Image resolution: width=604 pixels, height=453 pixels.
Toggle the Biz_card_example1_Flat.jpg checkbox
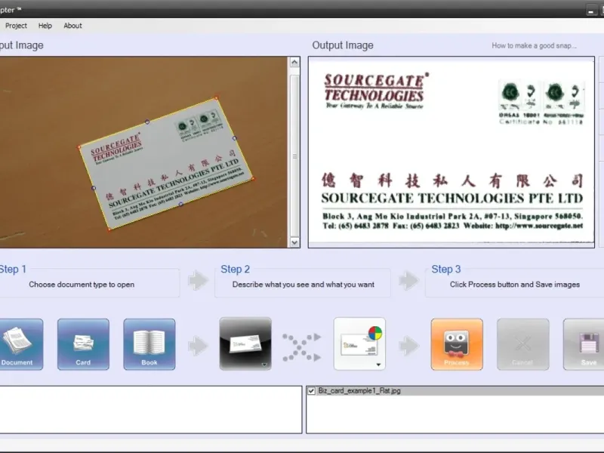click(x=311, y=390)
